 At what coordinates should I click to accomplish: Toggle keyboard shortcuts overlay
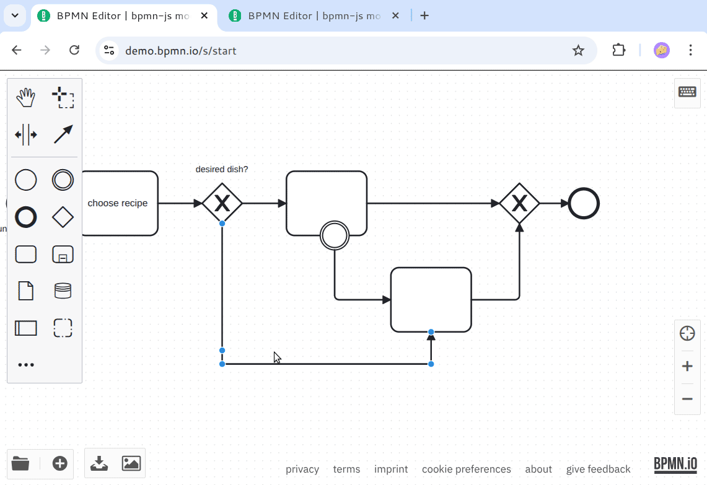687,92
